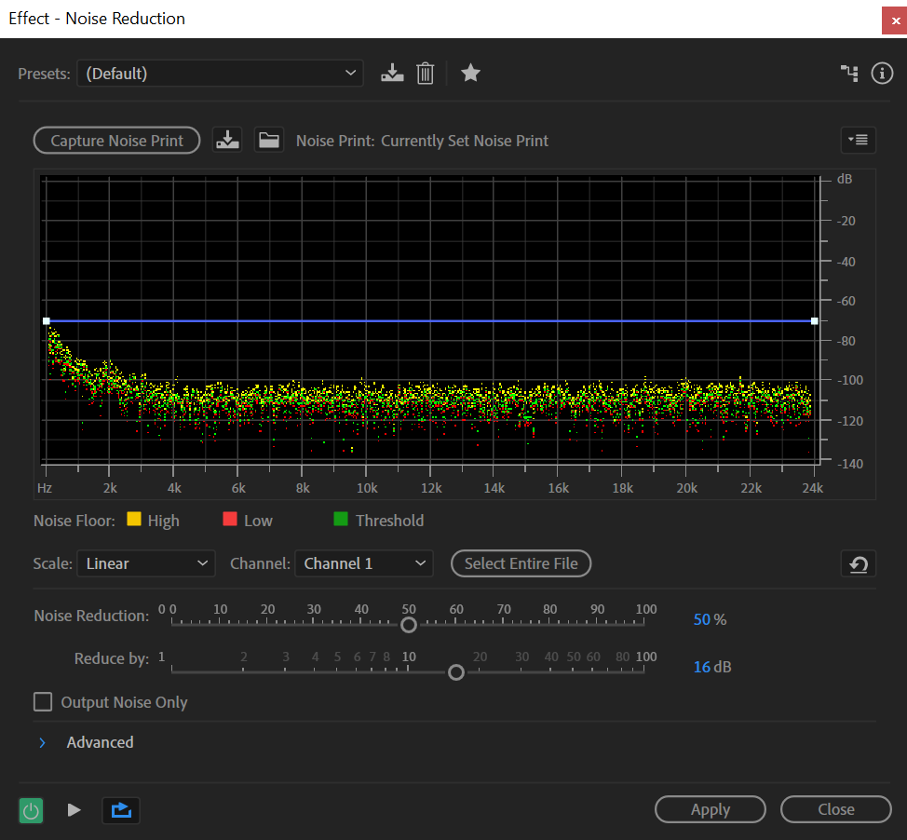
Task: Click the Noise Reduction slider handle
Action: (x=408, y=625)
